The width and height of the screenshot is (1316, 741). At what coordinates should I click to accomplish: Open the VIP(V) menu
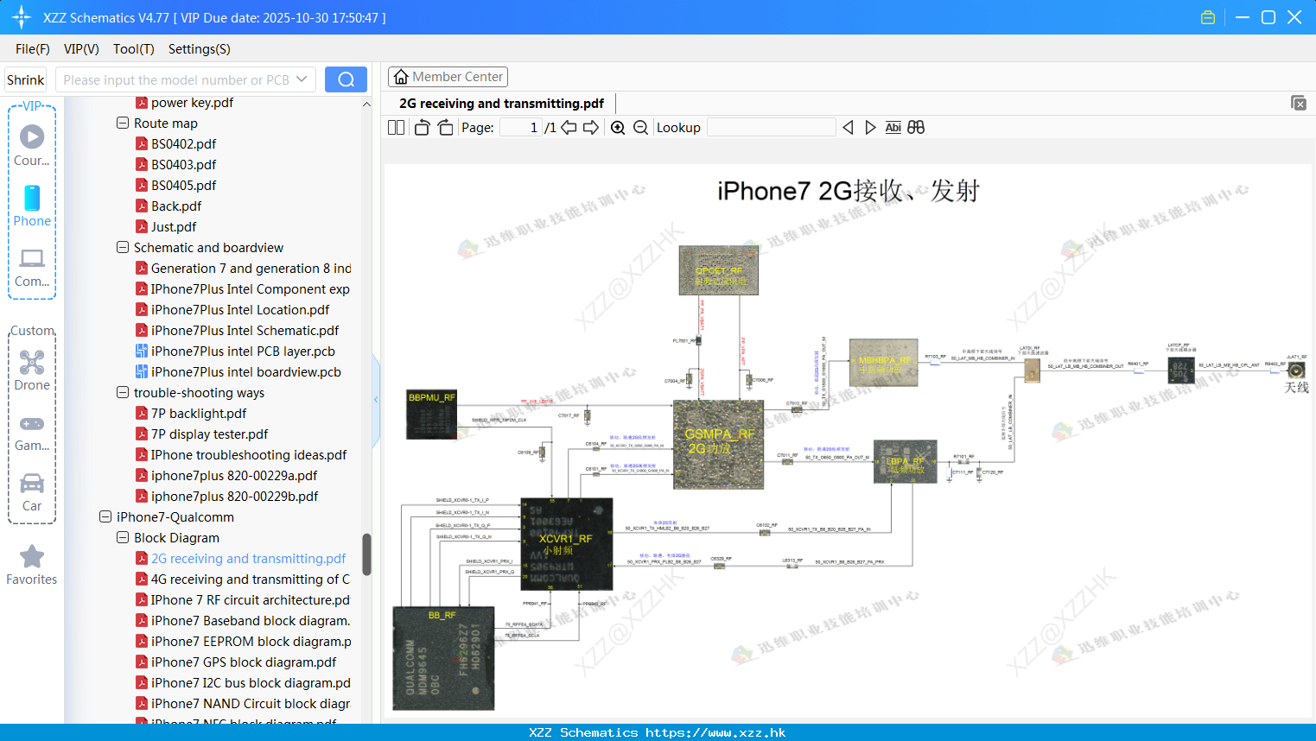point(81,49)
